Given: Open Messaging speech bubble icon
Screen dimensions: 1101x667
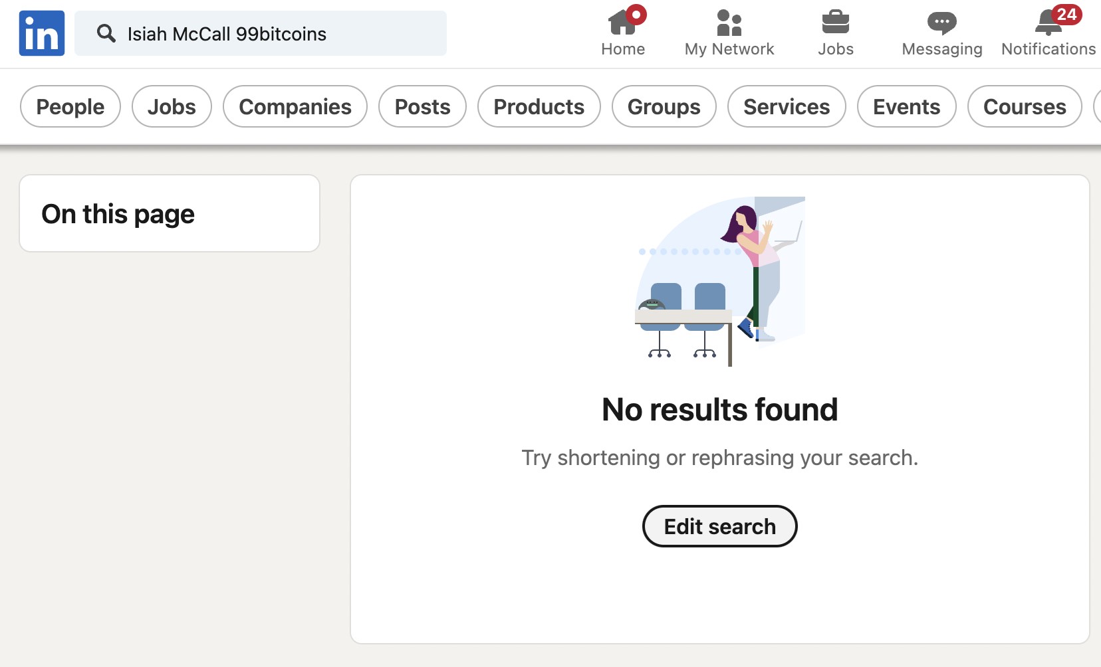Looking at the screenshot, I should 942,23.
